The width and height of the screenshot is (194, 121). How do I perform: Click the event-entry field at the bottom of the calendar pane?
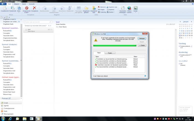pyautogui.click(x=185, y=110)
